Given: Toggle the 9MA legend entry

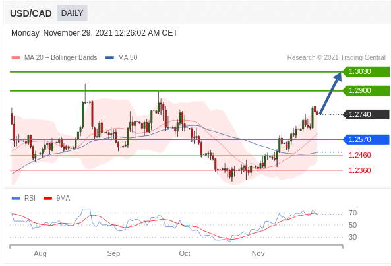Looking at the screenshot, I should [57, 198].
